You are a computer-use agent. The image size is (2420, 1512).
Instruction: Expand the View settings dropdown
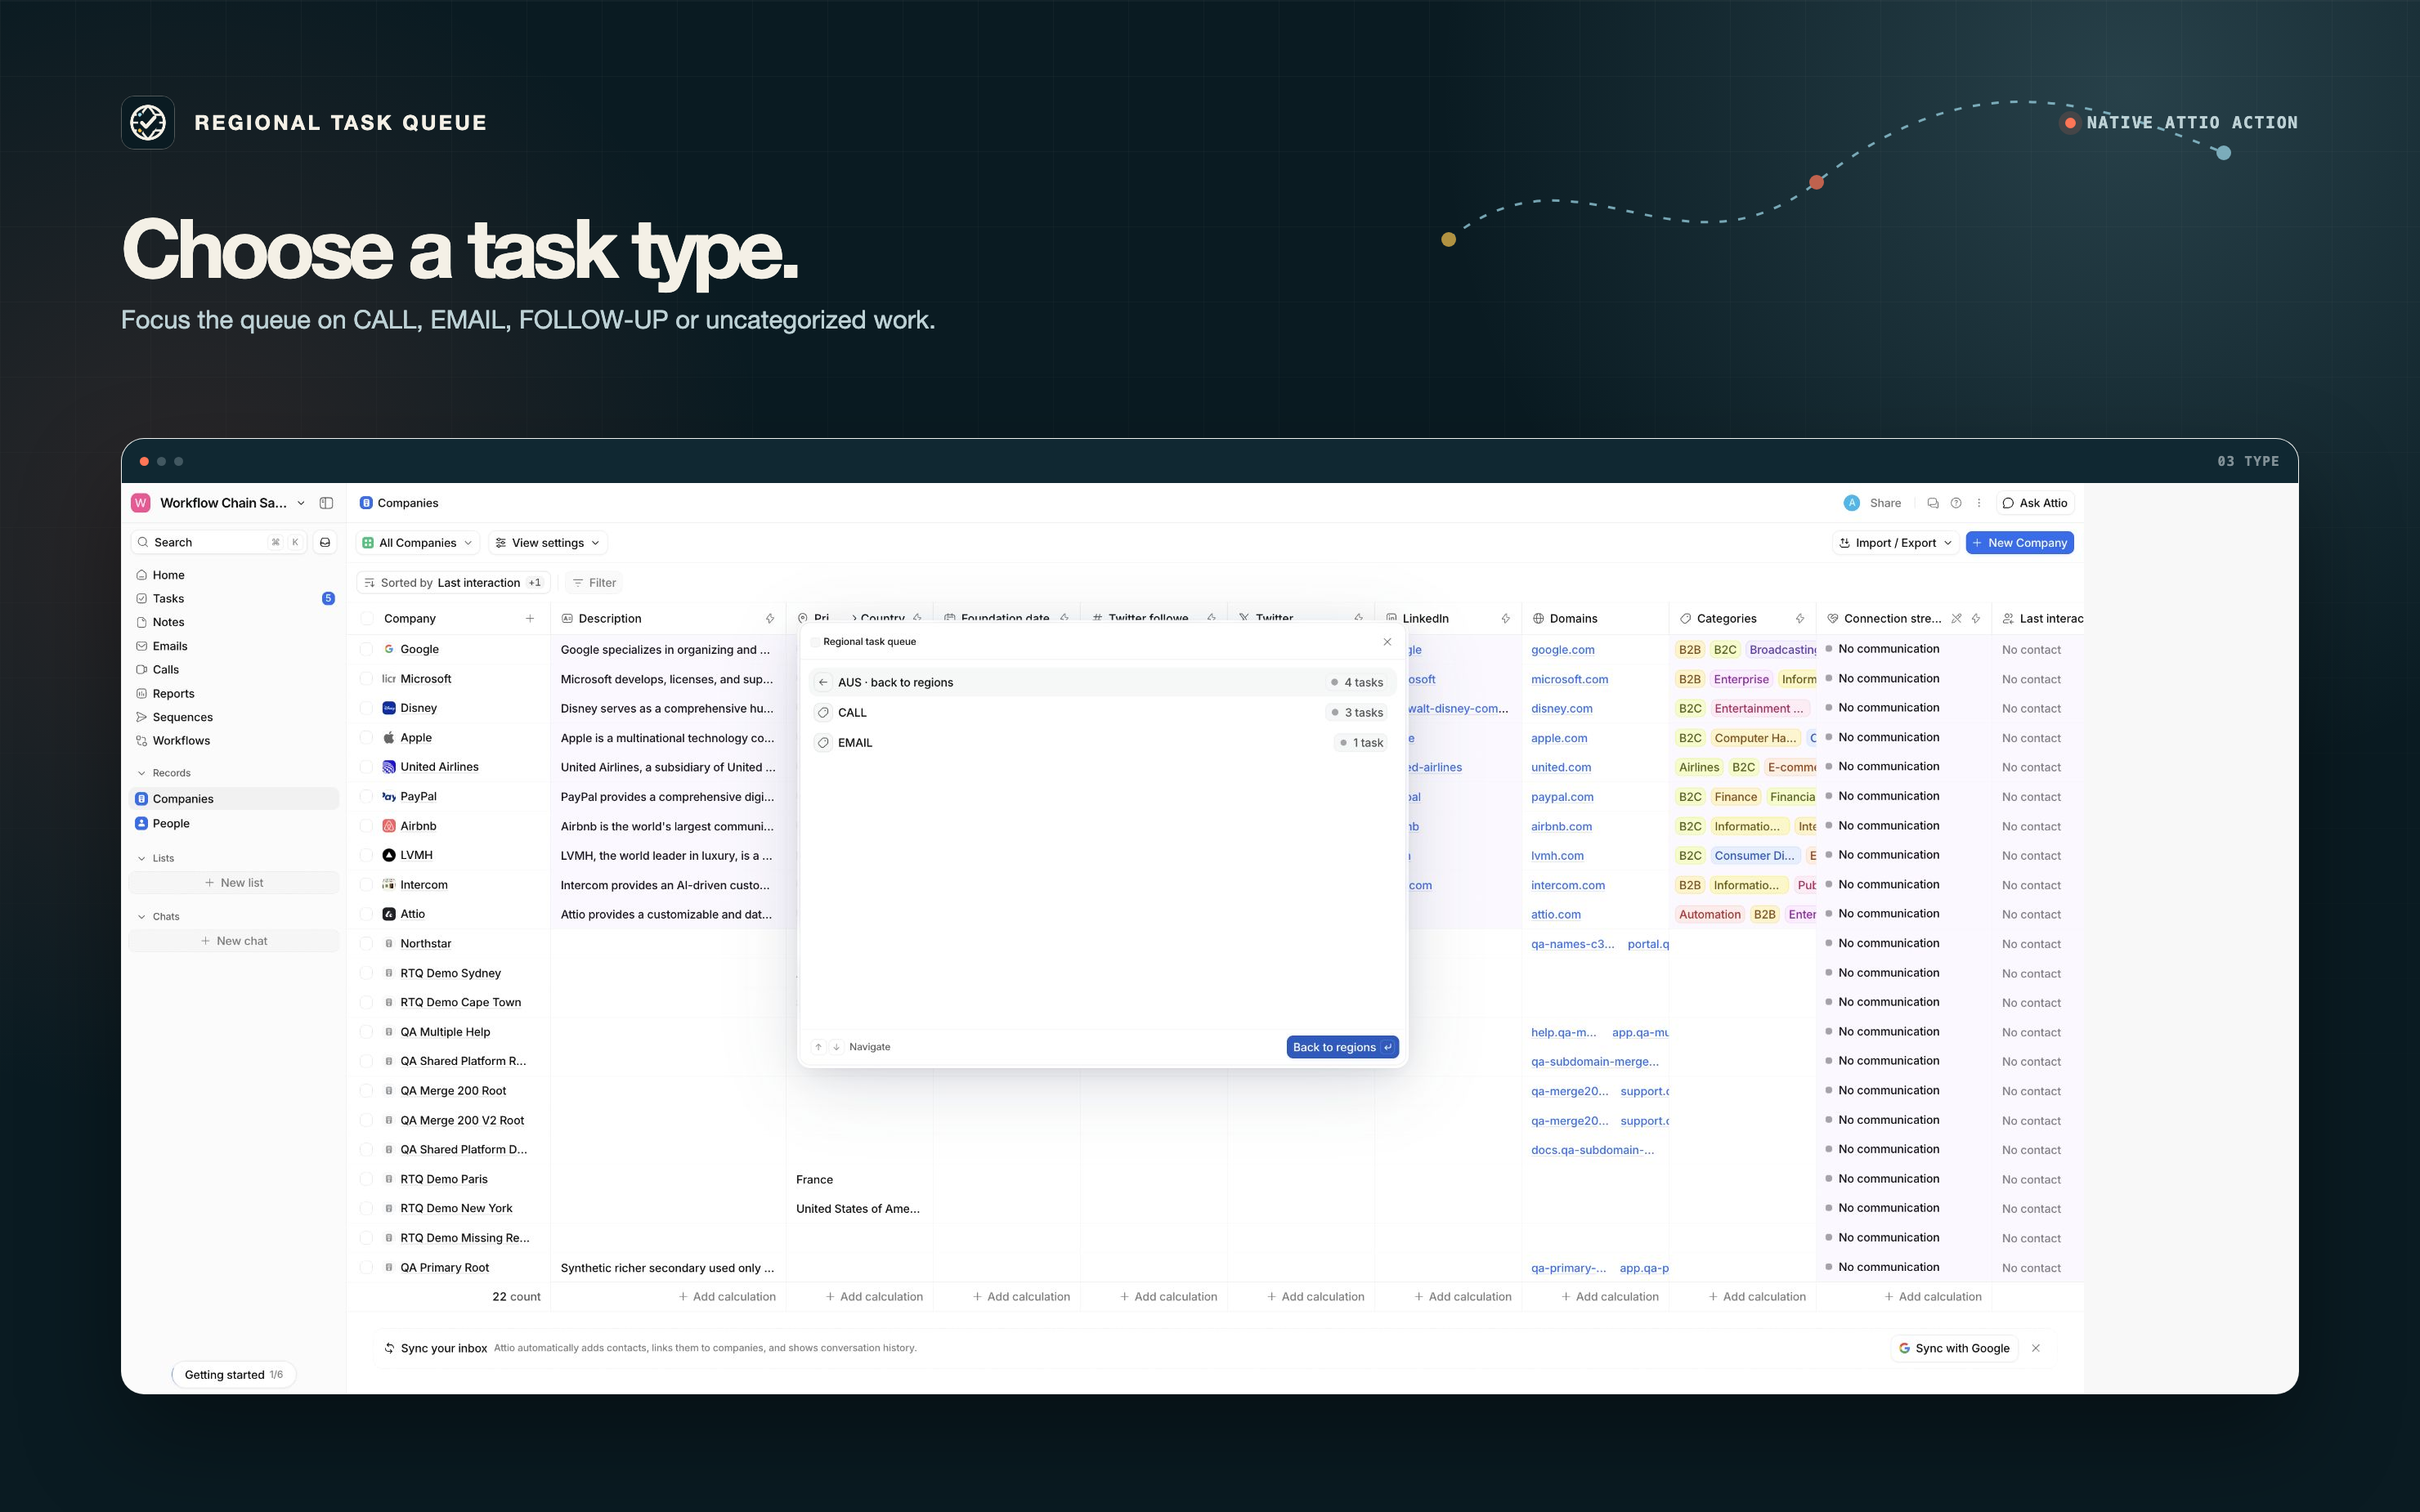[x=548, y=543]
